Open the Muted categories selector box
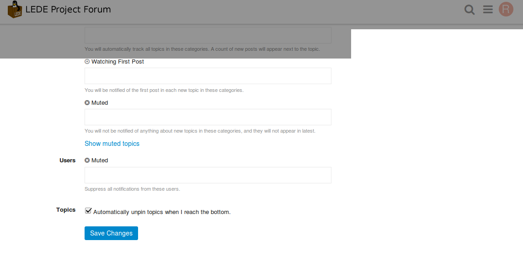Viewport: 523px width, 257px height. (208, 117)
